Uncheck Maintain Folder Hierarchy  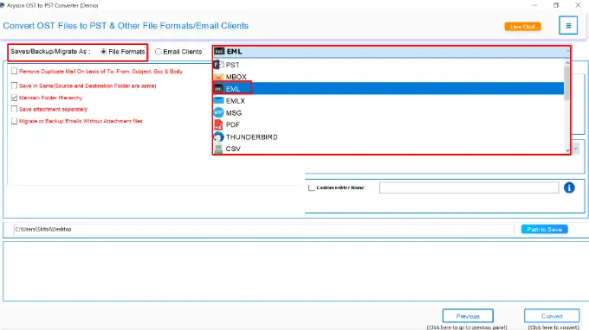(x=14, y=98)
